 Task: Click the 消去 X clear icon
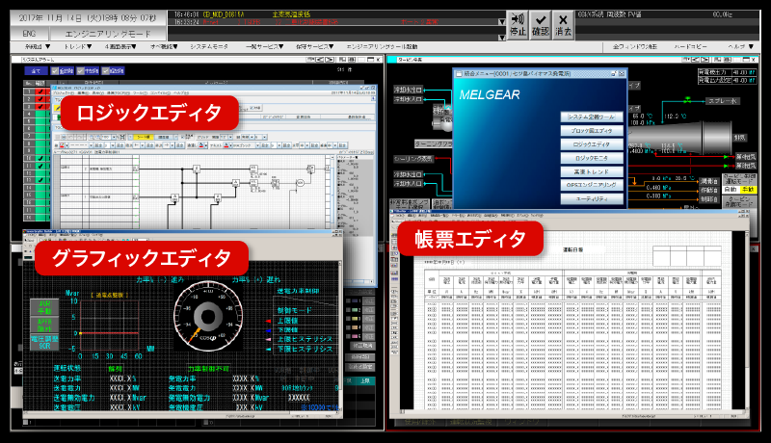tap(563, 23)
